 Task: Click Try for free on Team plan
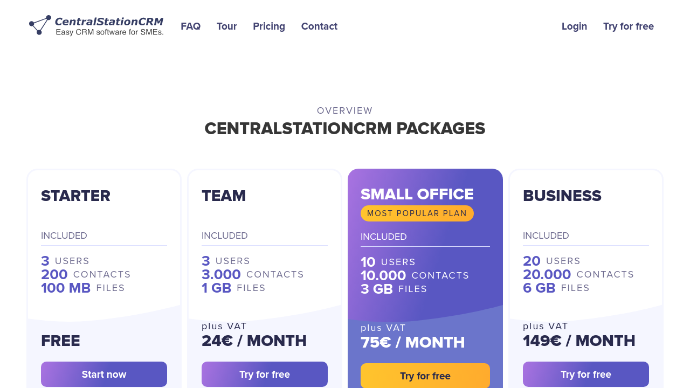coord(265,374)
